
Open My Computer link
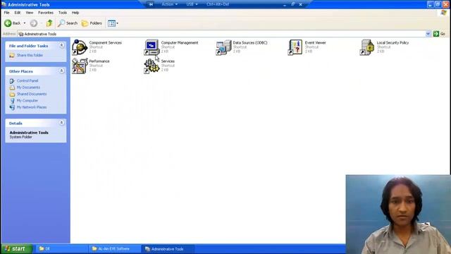pyautogui.click(x=27, y=100)
